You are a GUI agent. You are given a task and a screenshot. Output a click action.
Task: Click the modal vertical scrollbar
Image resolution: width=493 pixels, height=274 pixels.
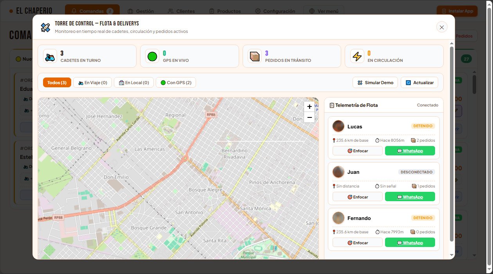452,144
